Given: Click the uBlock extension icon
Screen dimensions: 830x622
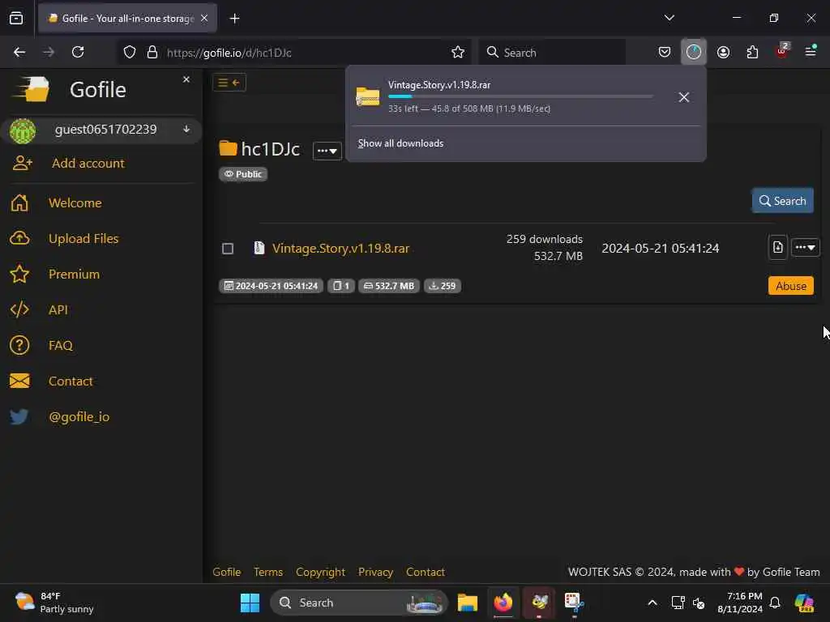Looking at the screenshot, I should point(782,51).
